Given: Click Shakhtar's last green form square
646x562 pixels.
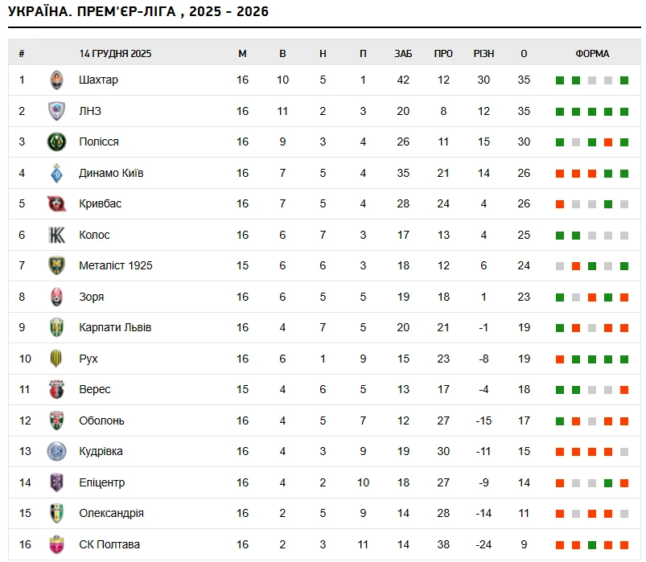Looking at the screenshot, I should (x=624, y=80).
